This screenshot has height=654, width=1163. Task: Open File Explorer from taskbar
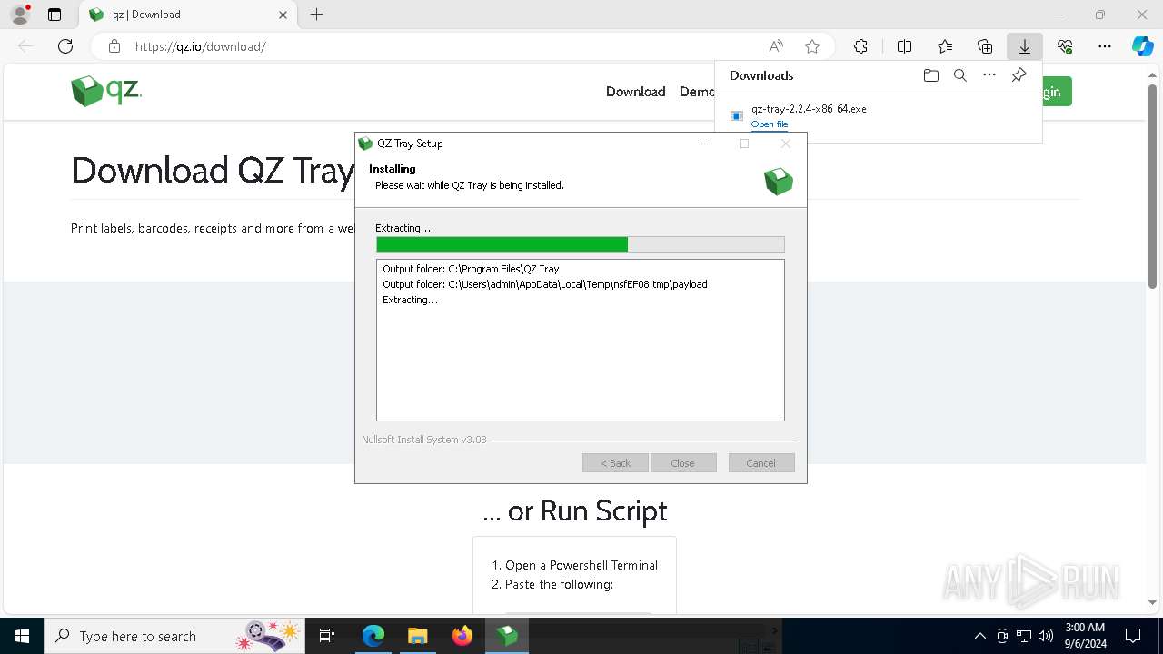(x=418, y=636)
